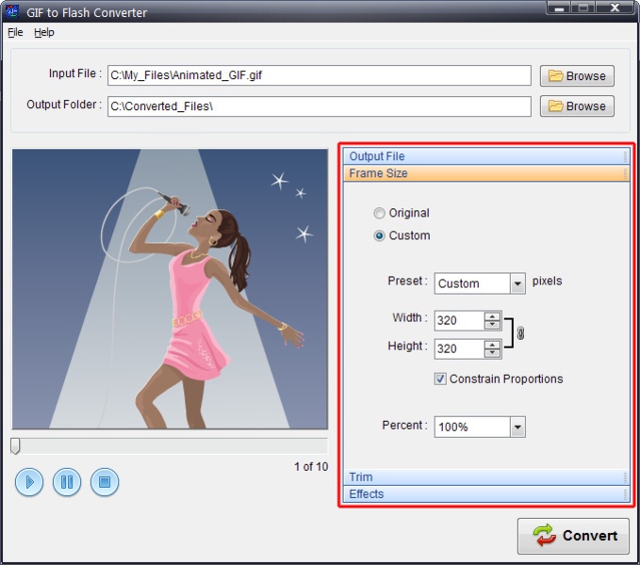
Task: Click the Pause playback button
Action: pyautogui.click(x=67, y=482)
